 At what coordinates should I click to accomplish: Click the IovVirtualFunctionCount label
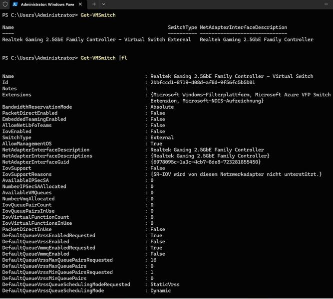35,217
